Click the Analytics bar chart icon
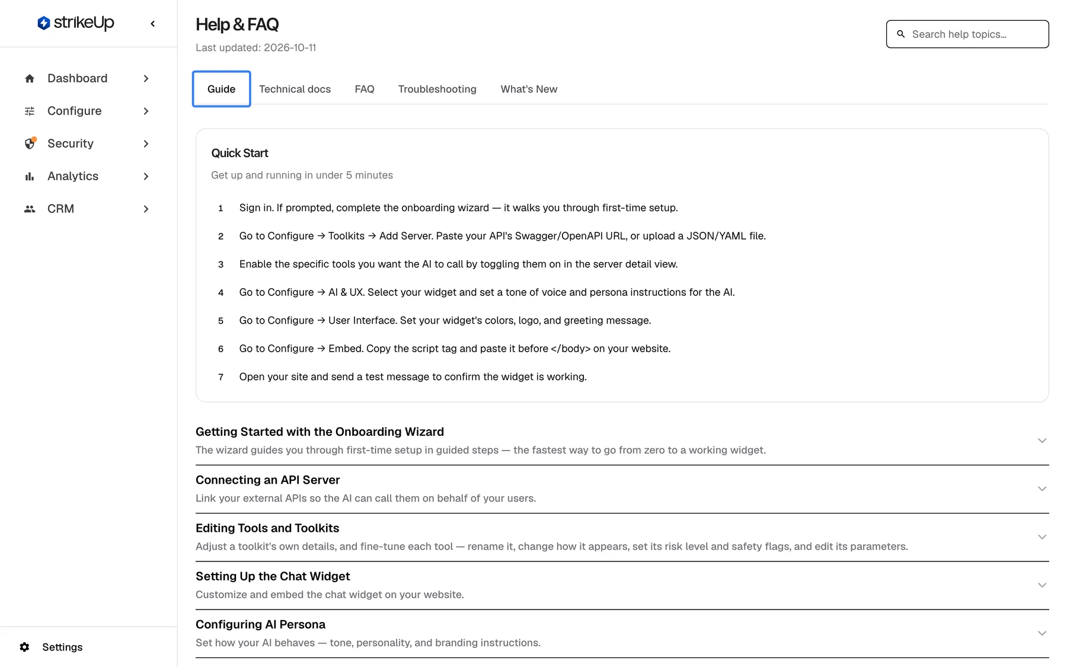Screen dimensions: 1067x667 [x=30, y=176]
